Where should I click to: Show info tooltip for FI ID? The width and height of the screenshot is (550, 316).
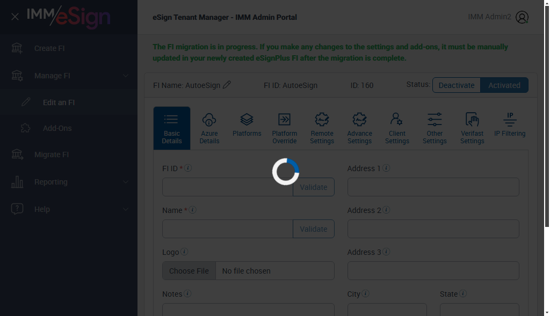[188, 168]
